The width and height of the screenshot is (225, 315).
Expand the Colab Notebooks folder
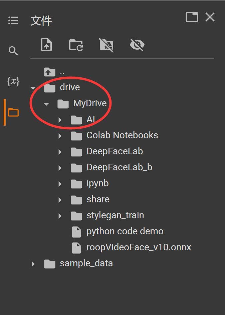[60, 136]
